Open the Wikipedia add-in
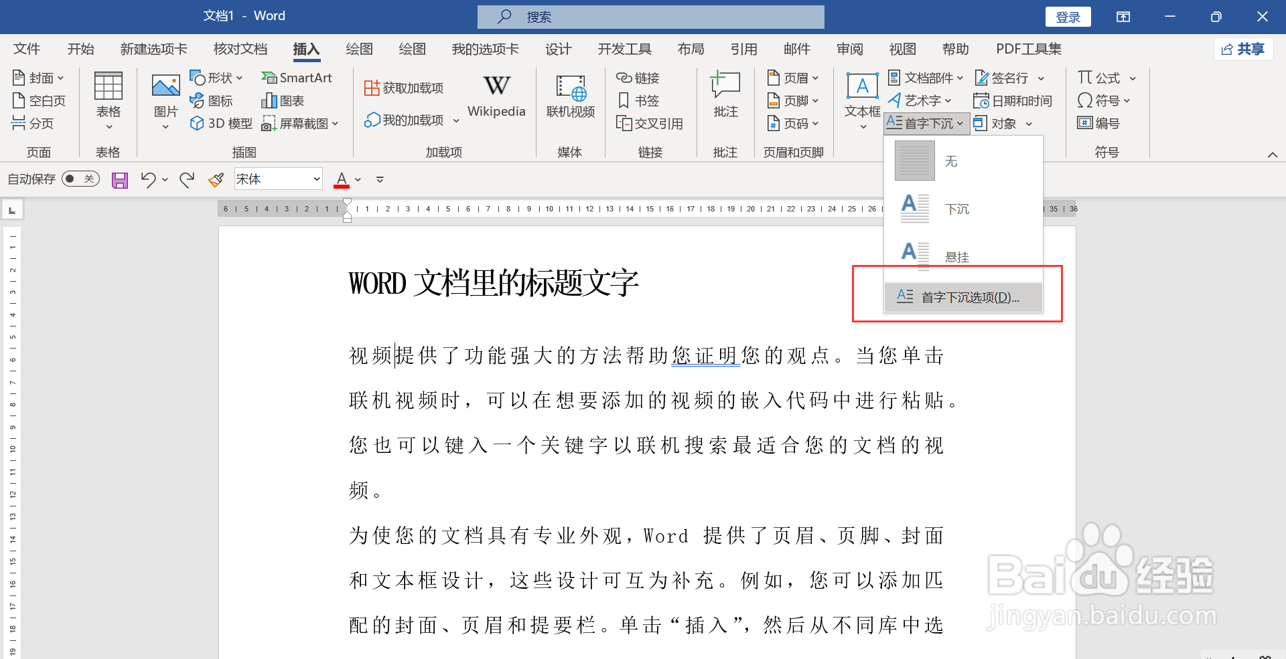This screenshot has height=659, width=1286. (496, 96)
